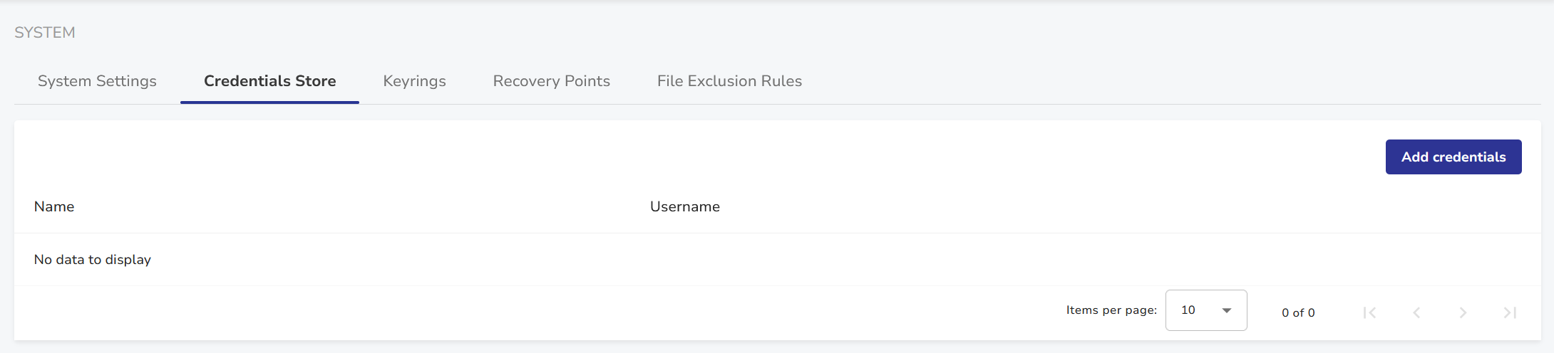1554x353 pixels.
Task: Click the SYSTEM page heading
Action: point(45,33)
